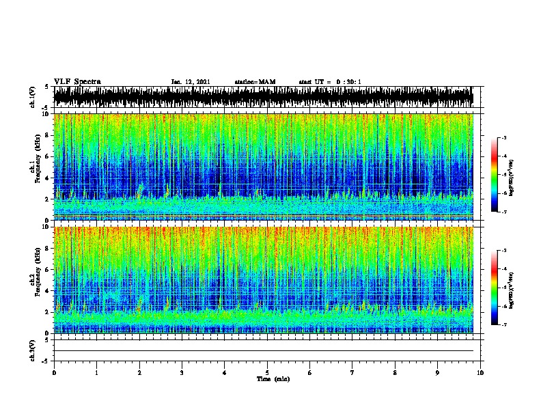Click the "-3" label on ch.1 colorbar
Image resolution: width=541 pixels, height=418 pixels.
tap(503, 137)
